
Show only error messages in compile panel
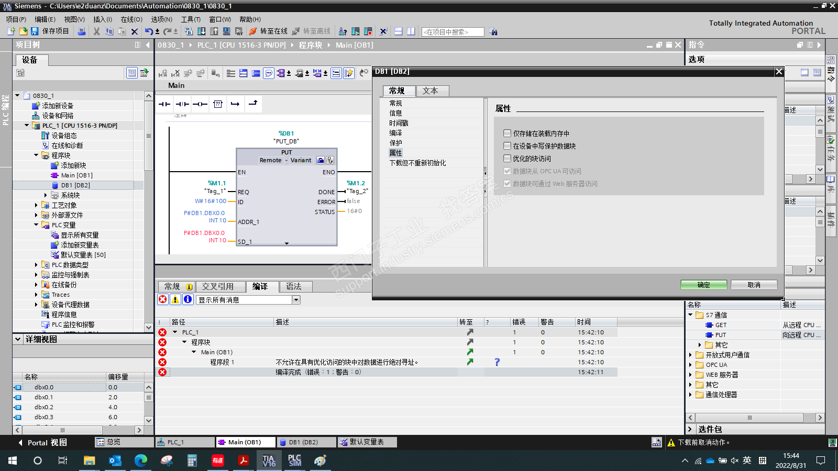[x=163, y=299]
